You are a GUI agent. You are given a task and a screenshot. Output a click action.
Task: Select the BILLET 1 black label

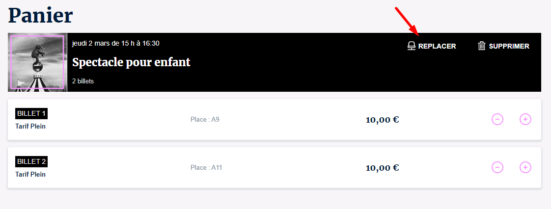[31, 114]
